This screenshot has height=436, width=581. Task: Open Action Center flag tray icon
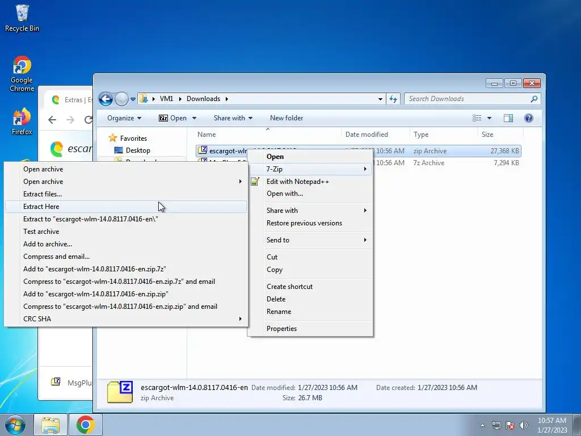click(510, 425)
